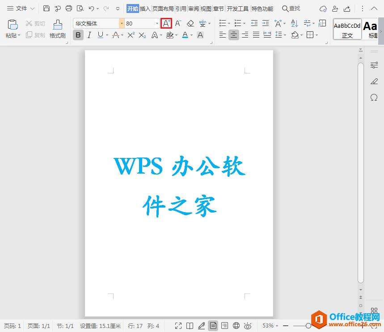Expand the font size 80 dropdown
Viewport: 384px width, 332px height.
click(x=157, y=24)
